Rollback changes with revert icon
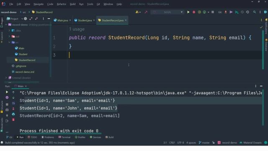The height and width of the screenshot is (151, 268). click(x=247, y=12)
